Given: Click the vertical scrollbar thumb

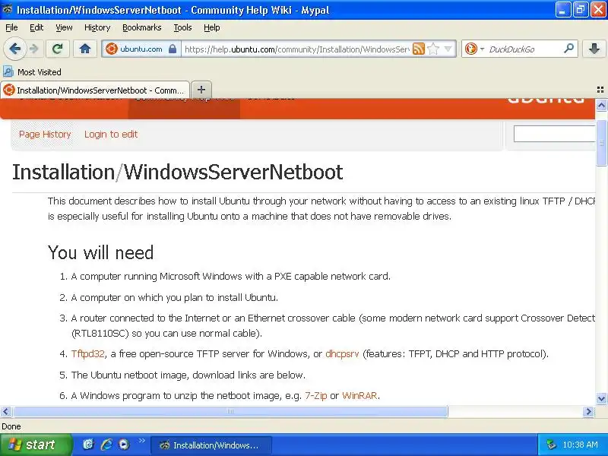Looking at the screenshot, I should pos(601,142).
